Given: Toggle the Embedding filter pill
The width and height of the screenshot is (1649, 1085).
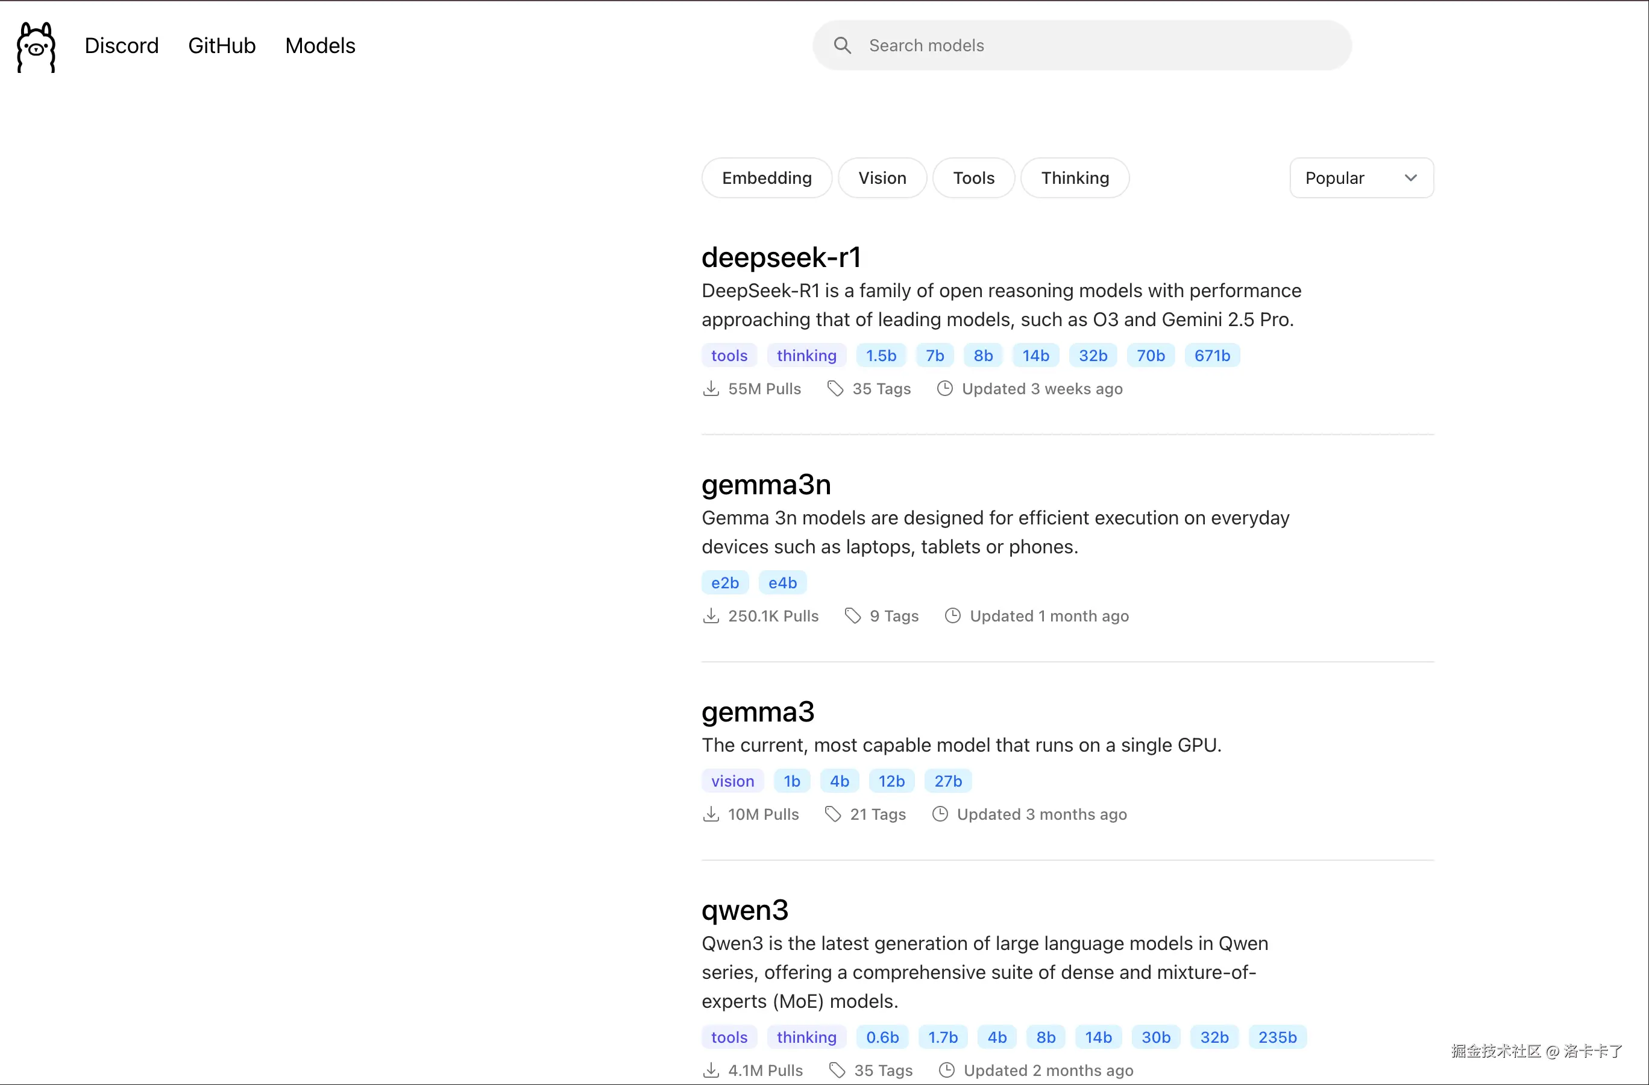Looking at the screenshot, I should [766, 178].
